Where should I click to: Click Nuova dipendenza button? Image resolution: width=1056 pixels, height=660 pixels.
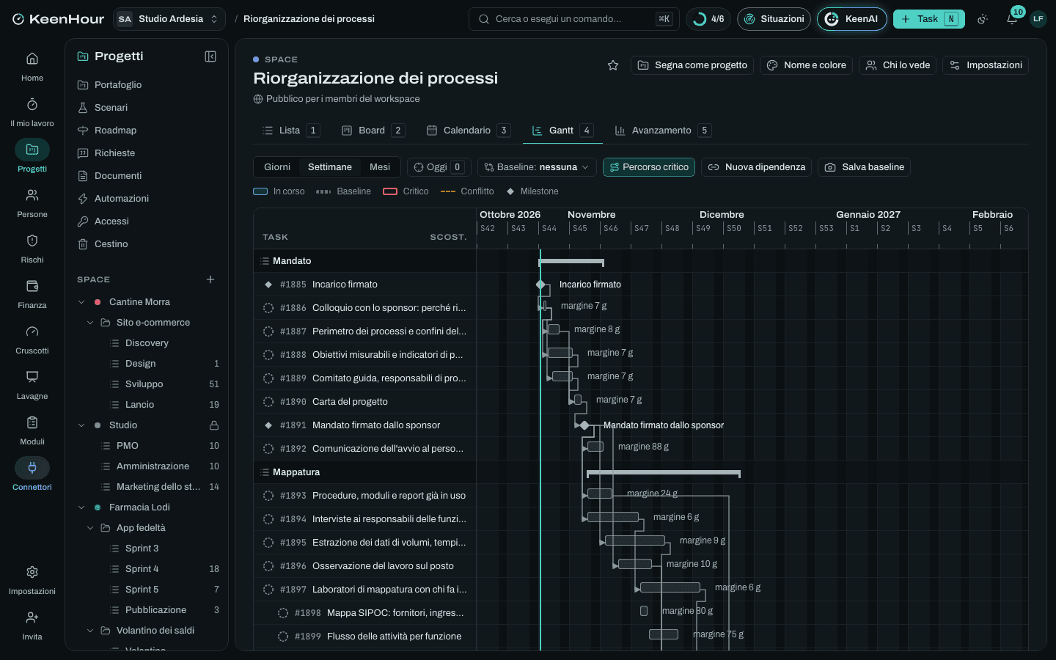[x=757, y=167]
